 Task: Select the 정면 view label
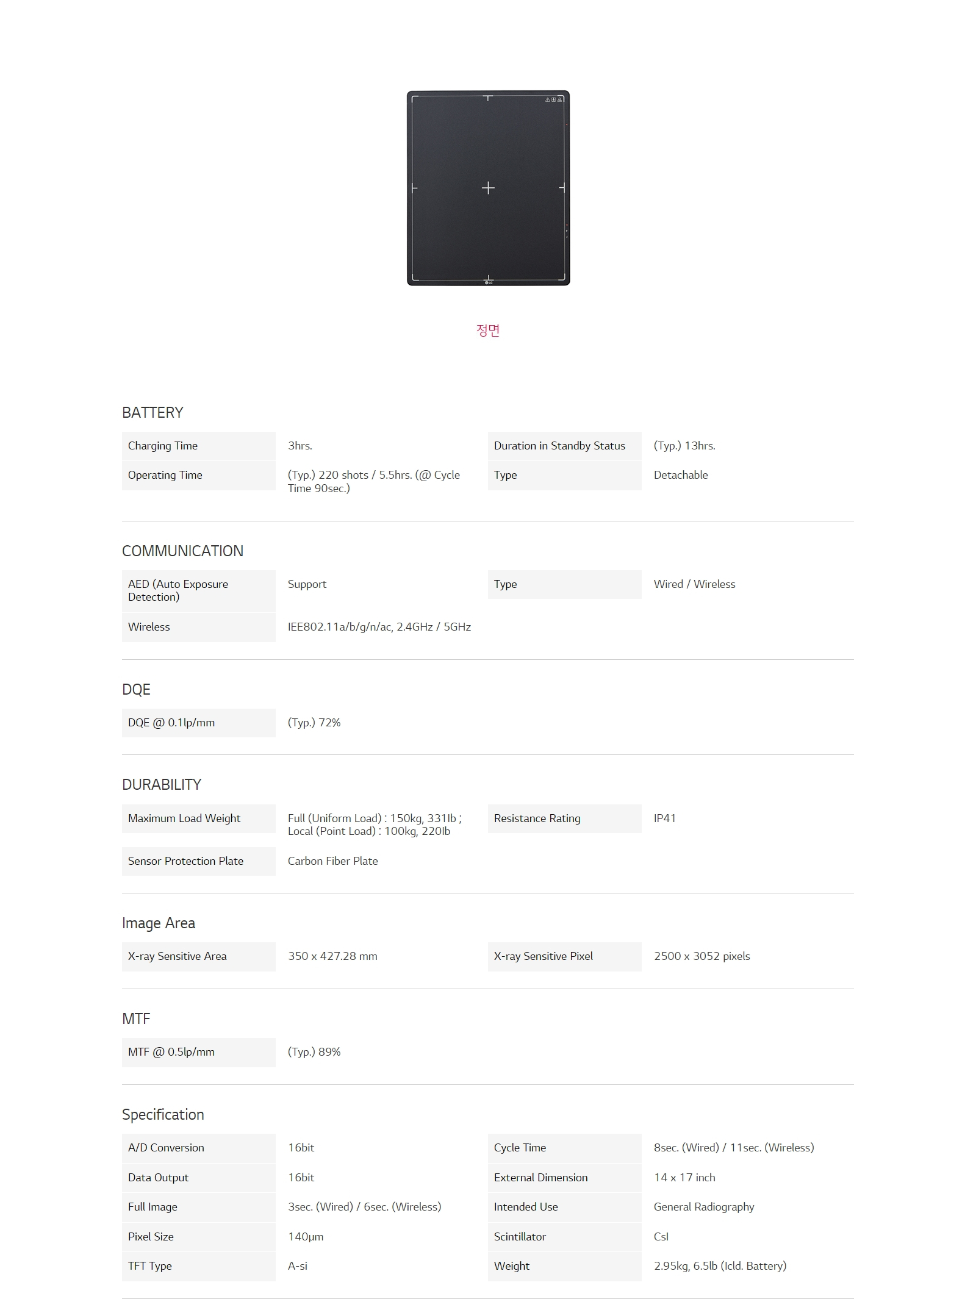pyautogui.click(x=488, y=331)
